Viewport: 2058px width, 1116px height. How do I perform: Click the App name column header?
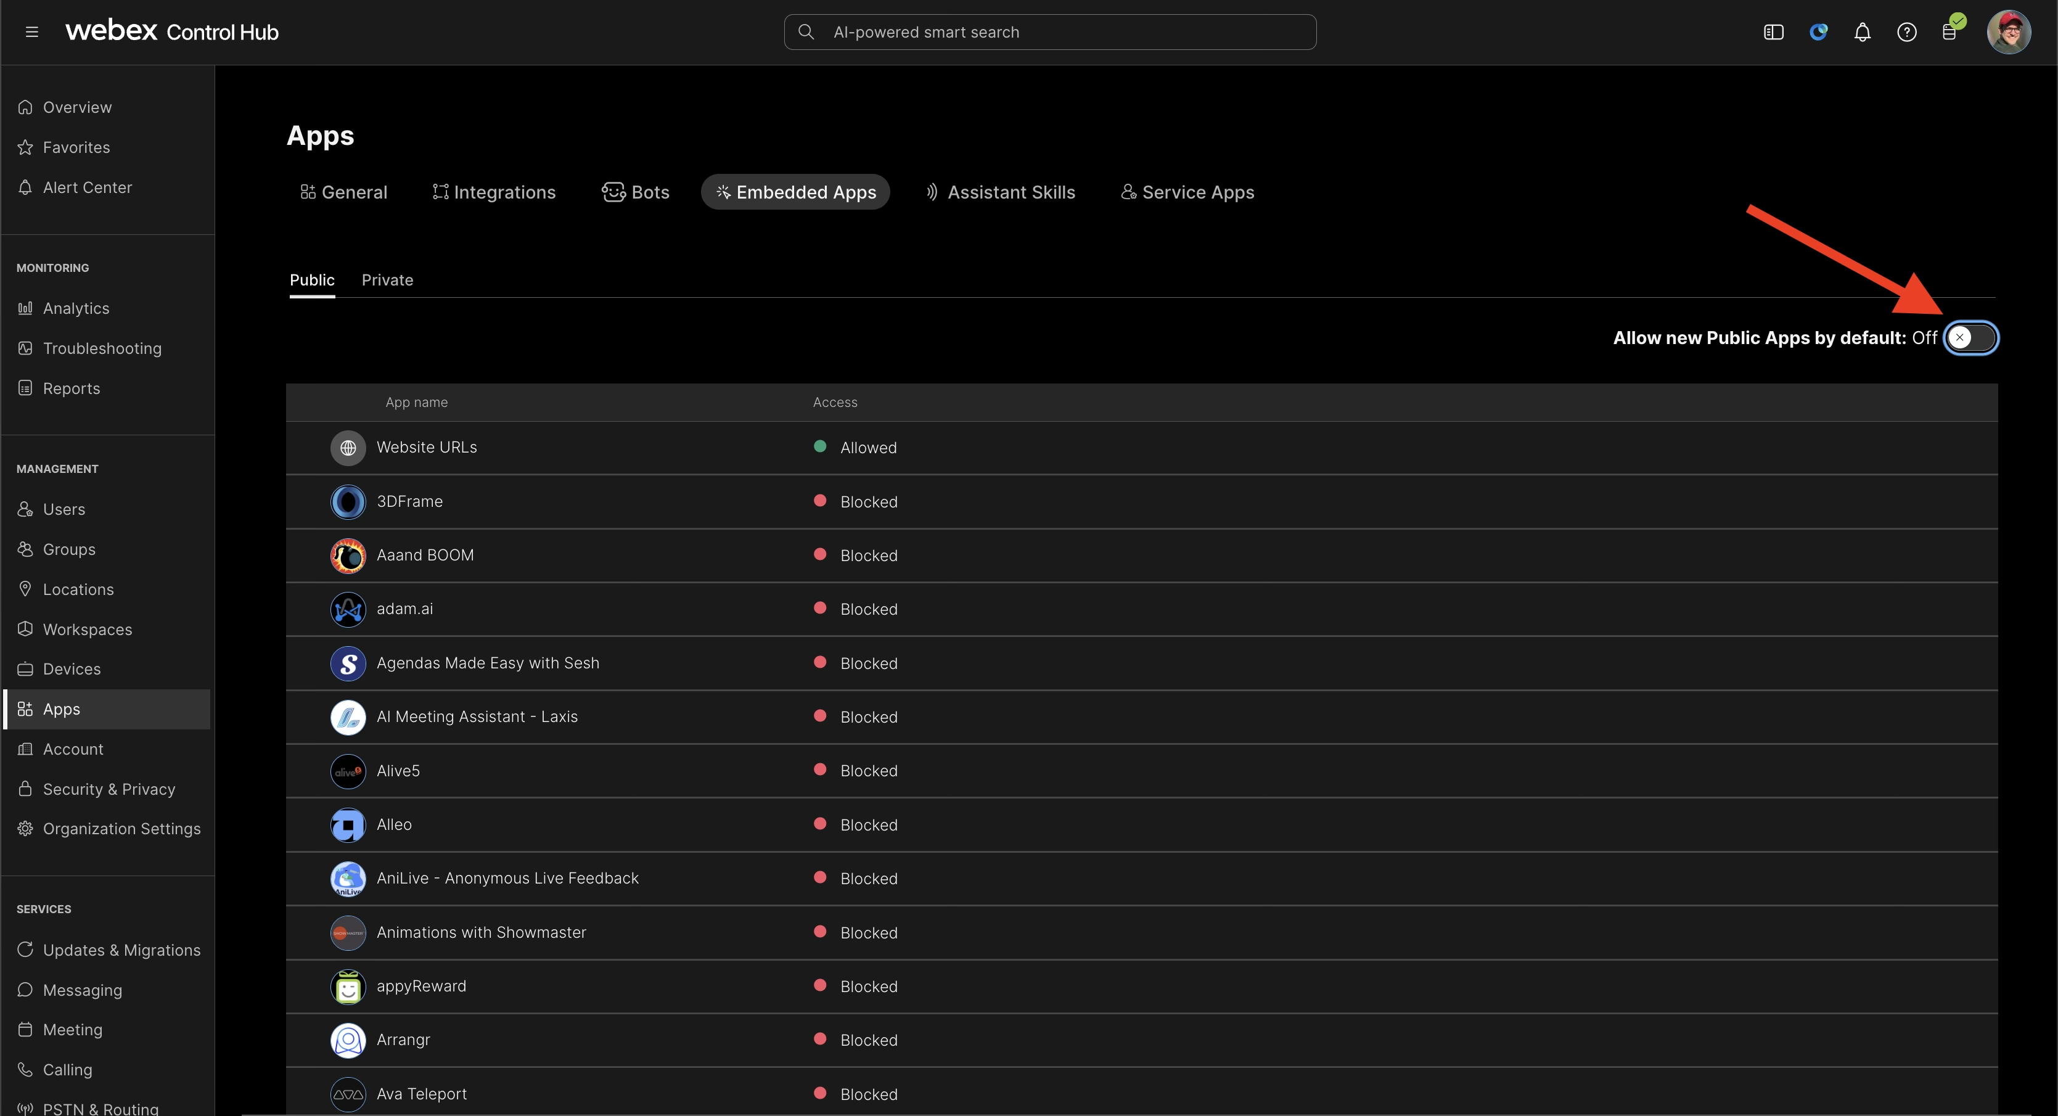416,403
